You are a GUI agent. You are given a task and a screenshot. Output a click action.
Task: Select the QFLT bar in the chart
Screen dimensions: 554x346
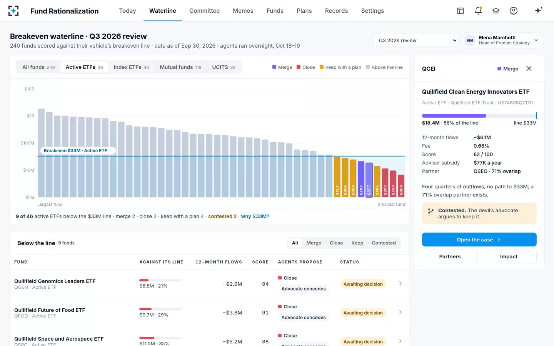click(337, 177)
